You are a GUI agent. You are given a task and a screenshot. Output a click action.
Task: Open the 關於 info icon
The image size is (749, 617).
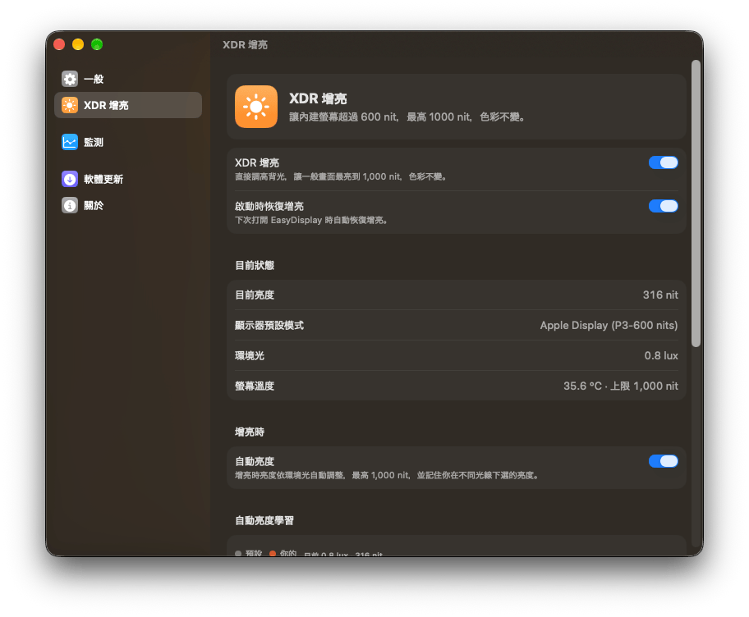(x=70, y=205)
